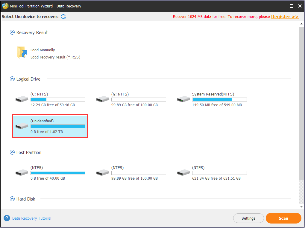Collapse the Logical Drive section
Image resolution: width=305 pixels, height=228 pixels.
[x=12, y=79]
